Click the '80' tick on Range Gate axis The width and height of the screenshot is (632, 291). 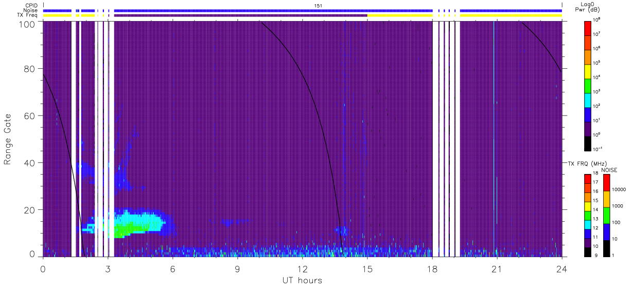tap(29, 69)
